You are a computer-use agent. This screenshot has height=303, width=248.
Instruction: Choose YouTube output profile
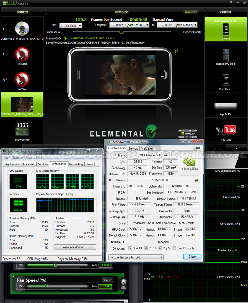[226, 130]
